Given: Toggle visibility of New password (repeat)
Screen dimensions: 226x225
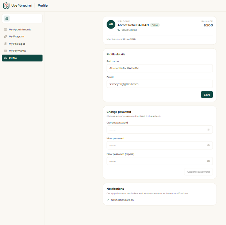Looking at the screenshot, I should tap(208, 161).
